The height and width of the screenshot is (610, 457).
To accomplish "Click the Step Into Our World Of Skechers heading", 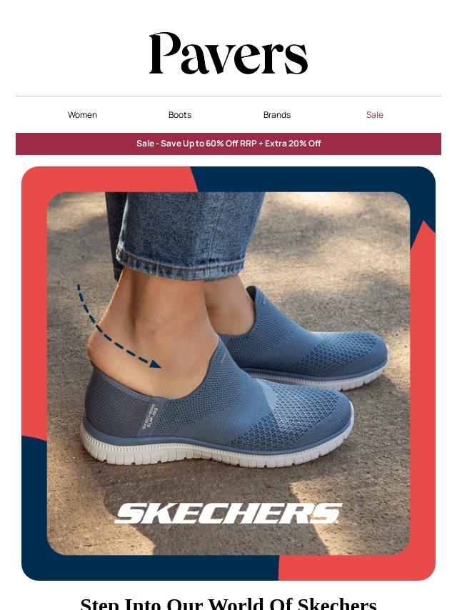I will tap(228, 604).
